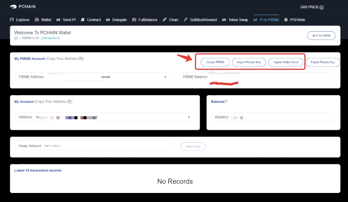Click the GAS PRICE download arrow icon
The height and width of the screenshot is (202, 348).
322,7
